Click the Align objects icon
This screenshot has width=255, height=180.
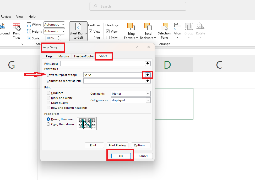(x=177, y=27)
